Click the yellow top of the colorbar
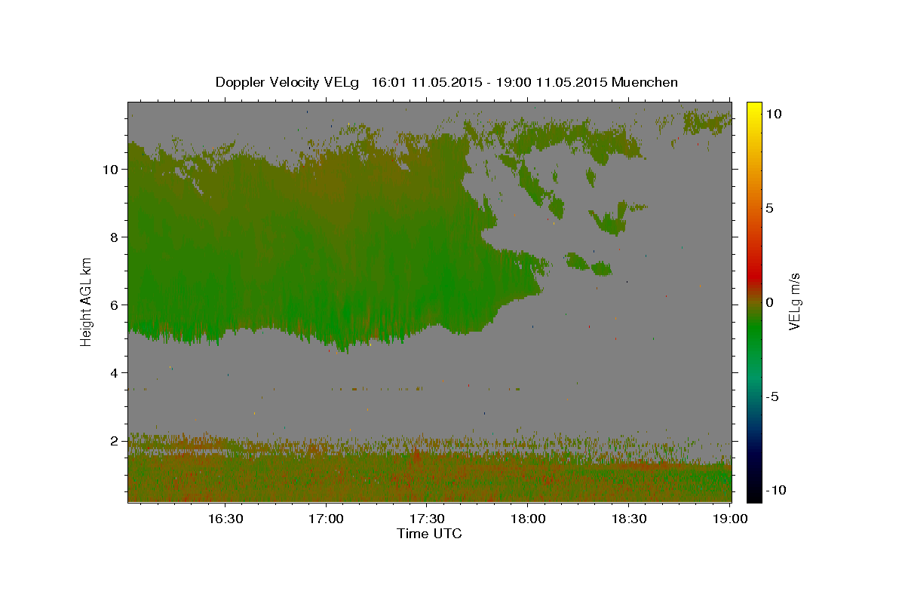905x603 pixels. pyautogui.click(x=753, y=108)
